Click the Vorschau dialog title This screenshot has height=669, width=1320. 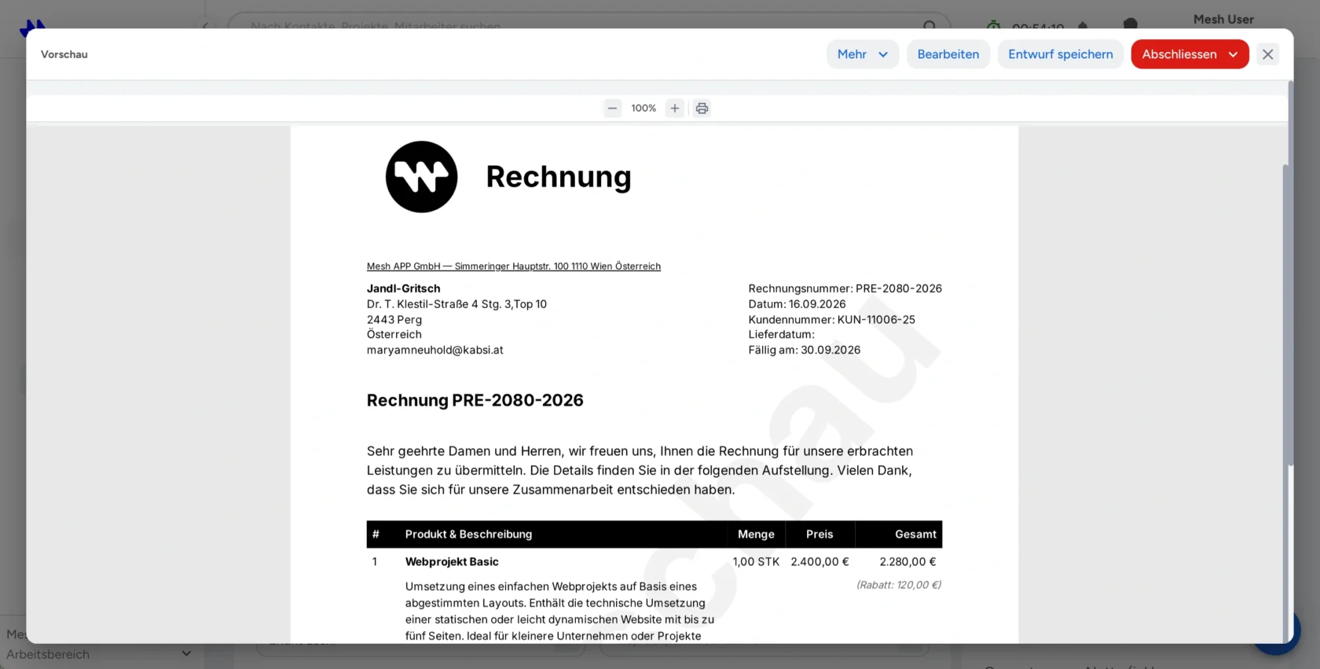coord(64,54)
